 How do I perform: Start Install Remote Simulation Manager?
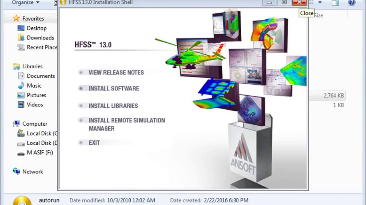coord(127,124)
